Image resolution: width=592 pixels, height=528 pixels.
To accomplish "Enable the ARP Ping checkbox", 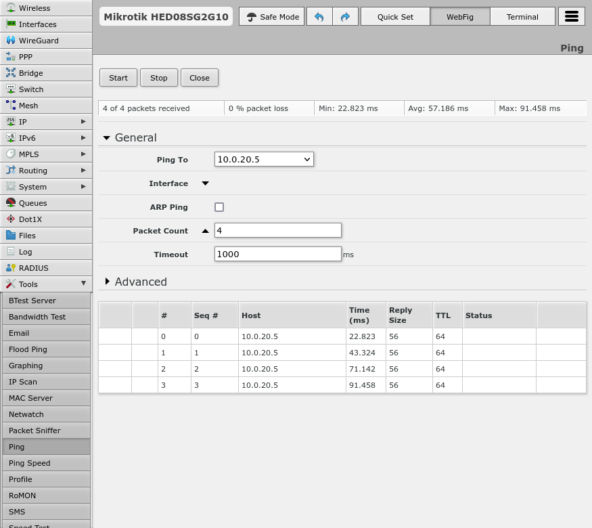I will (x=219, y=207).
